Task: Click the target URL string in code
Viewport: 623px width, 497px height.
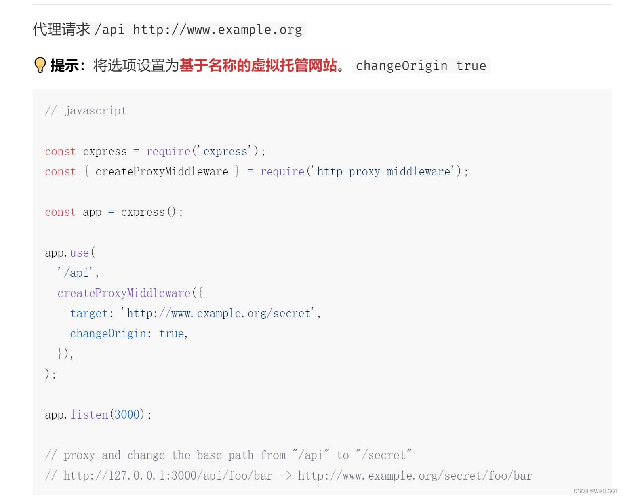Action: point(218,313)
